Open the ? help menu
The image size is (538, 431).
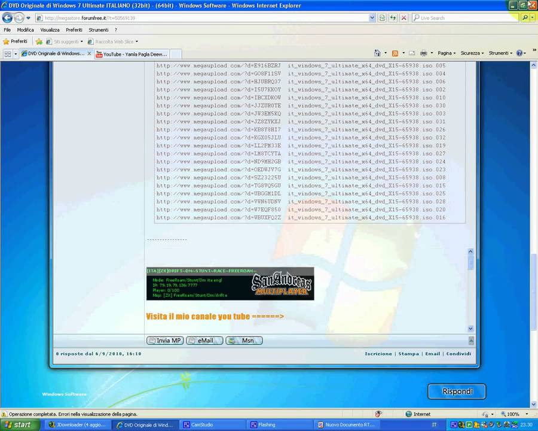pyautogui.click(x=116, y=30)
